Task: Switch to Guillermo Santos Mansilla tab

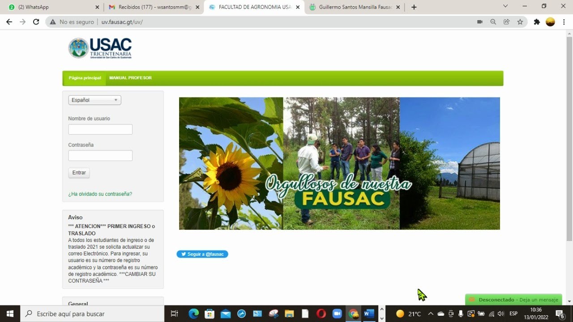Action: (354, 7)
